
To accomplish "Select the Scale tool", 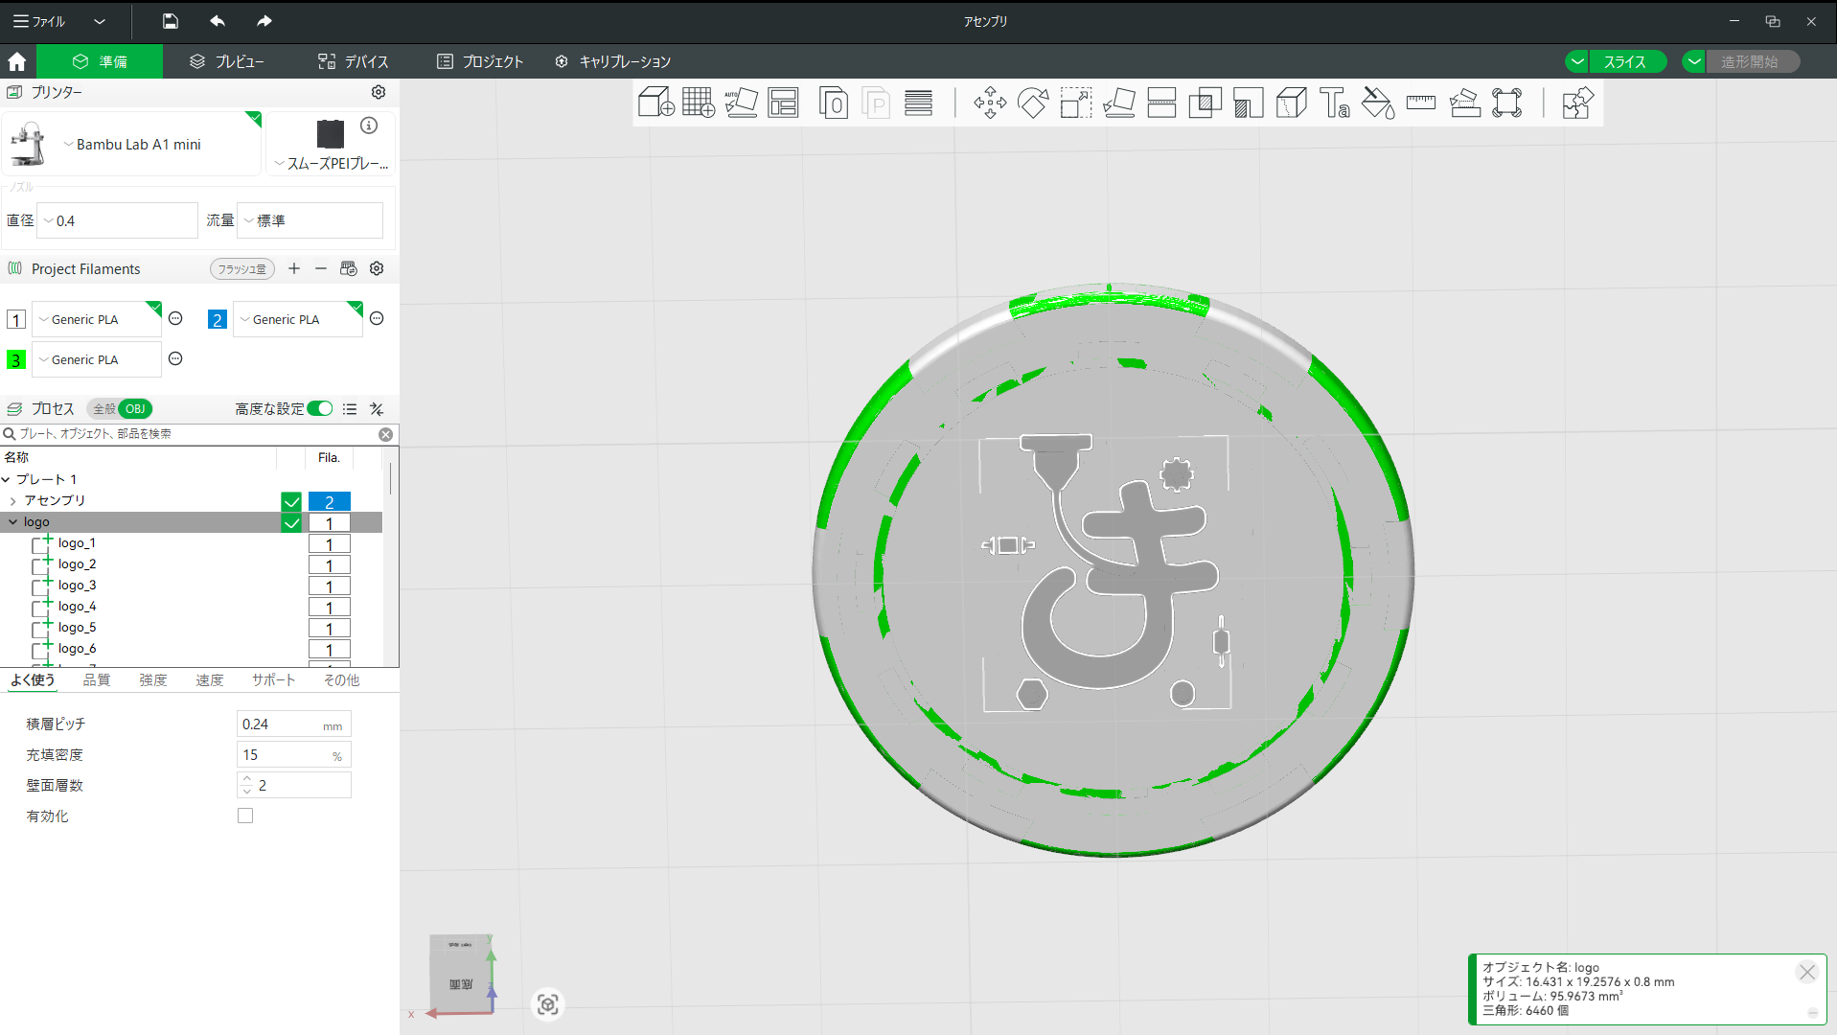I will click(1076, 103).
